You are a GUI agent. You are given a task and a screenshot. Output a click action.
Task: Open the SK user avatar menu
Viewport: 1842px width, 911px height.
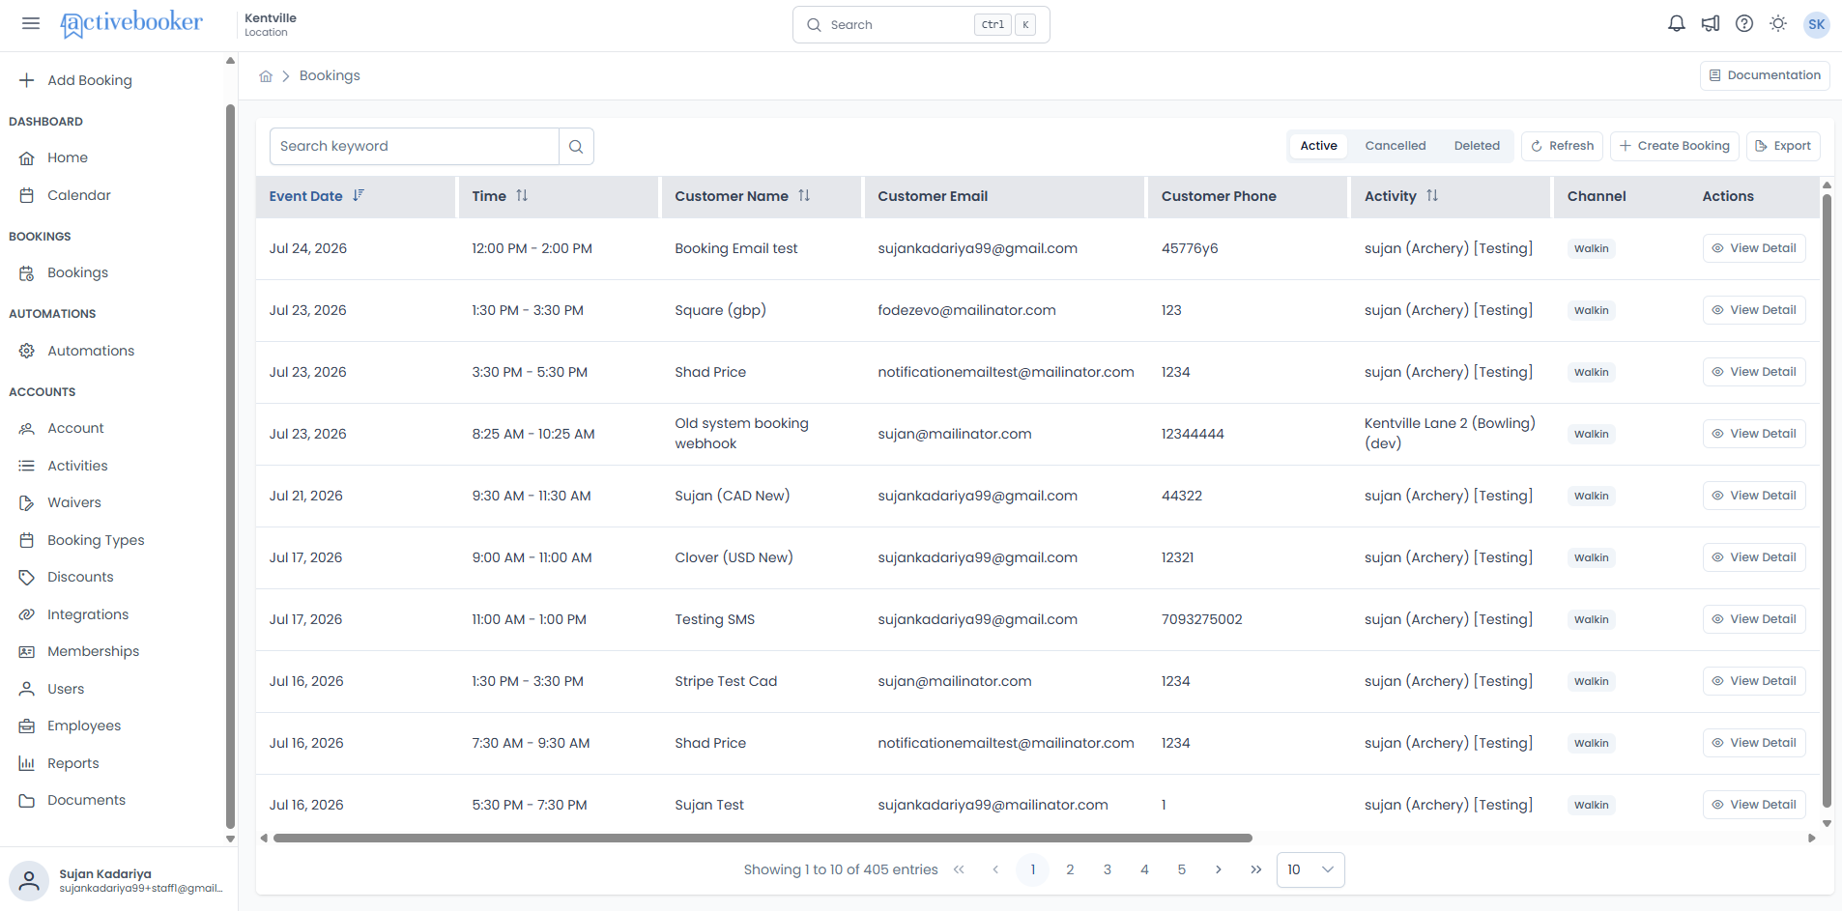(x=1817, y=24)
